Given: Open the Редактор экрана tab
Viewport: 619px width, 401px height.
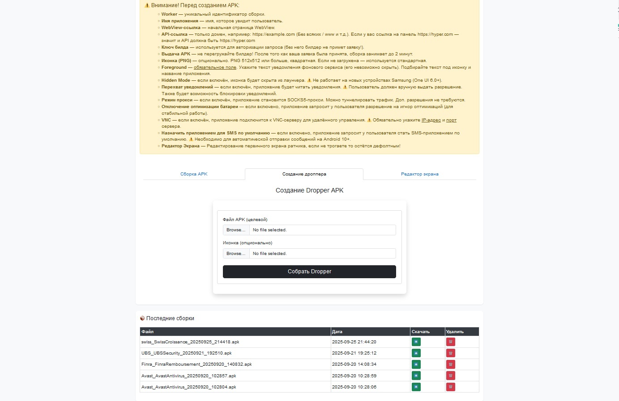Looking at the screenshot, I should 419,174.
